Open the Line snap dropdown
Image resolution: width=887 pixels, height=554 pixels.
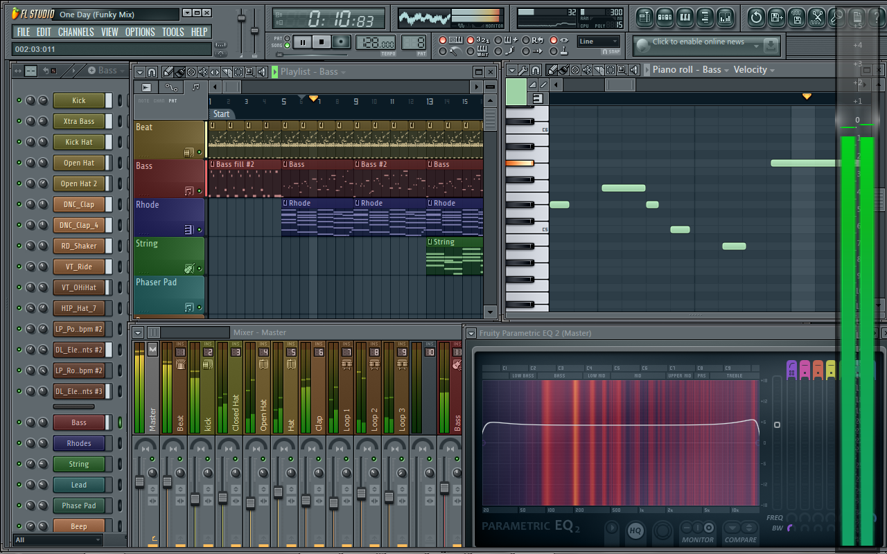[x=599, y=42]
